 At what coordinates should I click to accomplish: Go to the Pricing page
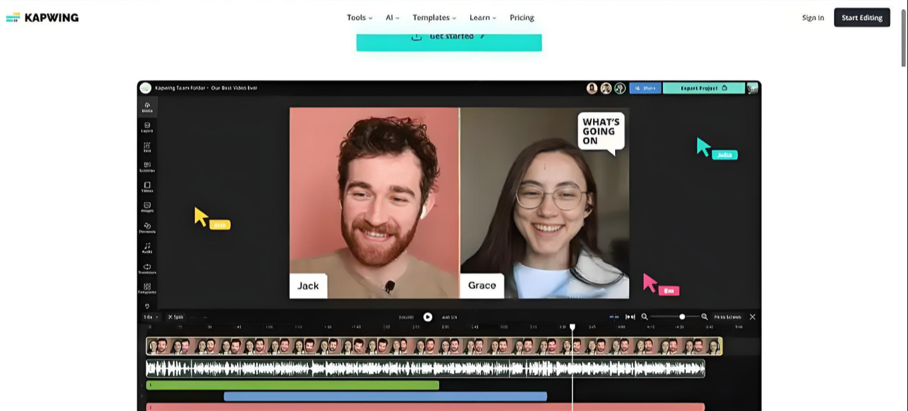point(522,18)
